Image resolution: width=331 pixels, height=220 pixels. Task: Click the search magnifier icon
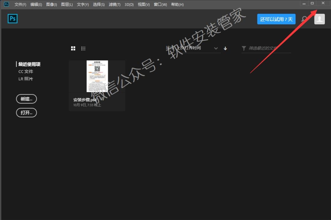click(304, 19)
